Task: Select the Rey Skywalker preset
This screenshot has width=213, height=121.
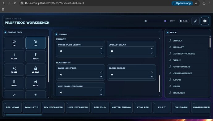Action: tap(53, 107)
